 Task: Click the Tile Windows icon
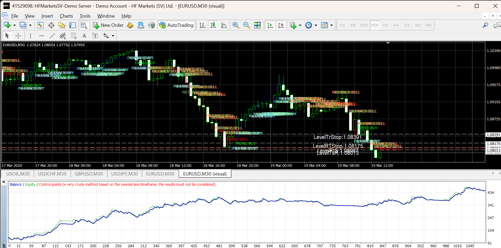(257, 25)
